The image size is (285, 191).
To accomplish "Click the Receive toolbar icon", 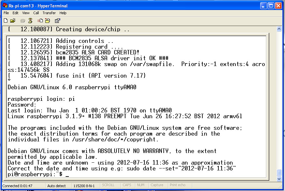I will 48,21.
